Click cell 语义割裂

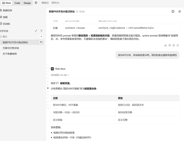tap(83, 120)
